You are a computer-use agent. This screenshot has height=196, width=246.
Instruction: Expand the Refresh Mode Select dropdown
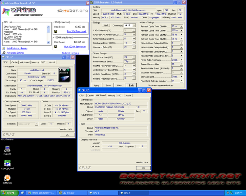[134, 61]
